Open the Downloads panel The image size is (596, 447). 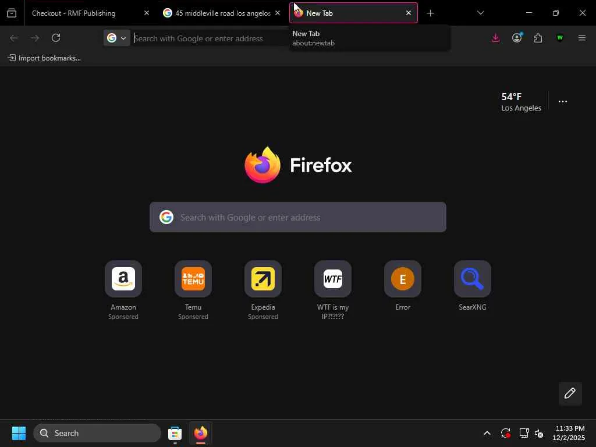tap(496, 38)
